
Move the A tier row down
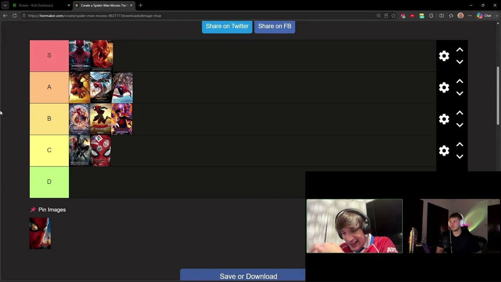pos(460,93)
